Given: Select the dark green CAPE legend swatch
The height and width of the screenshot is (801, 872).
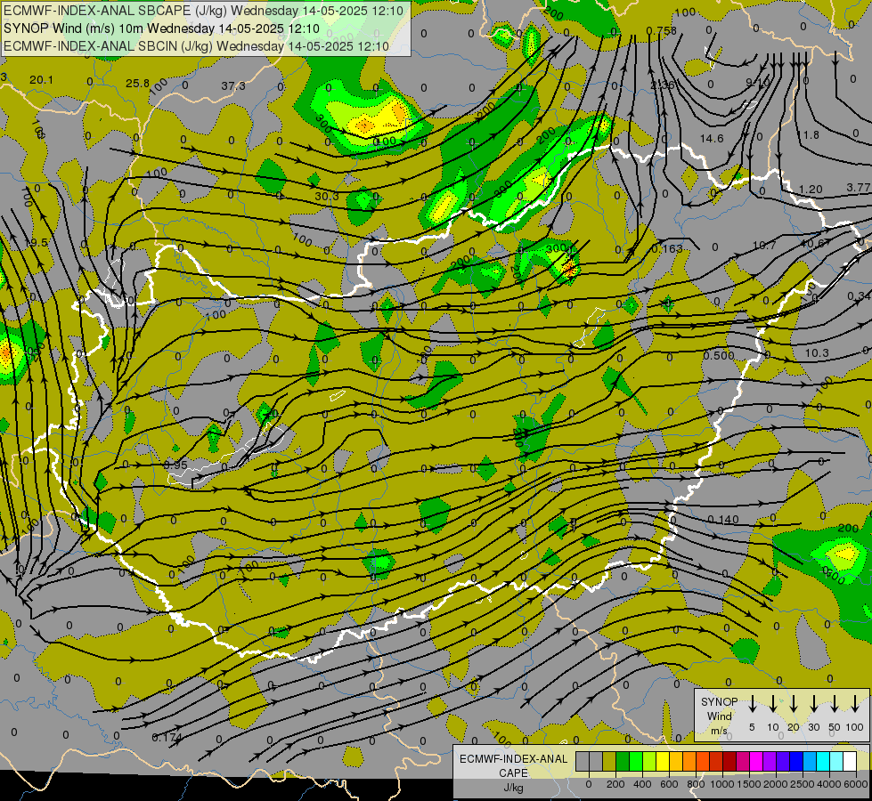Looking at the screenshot, I should [623, 761].
